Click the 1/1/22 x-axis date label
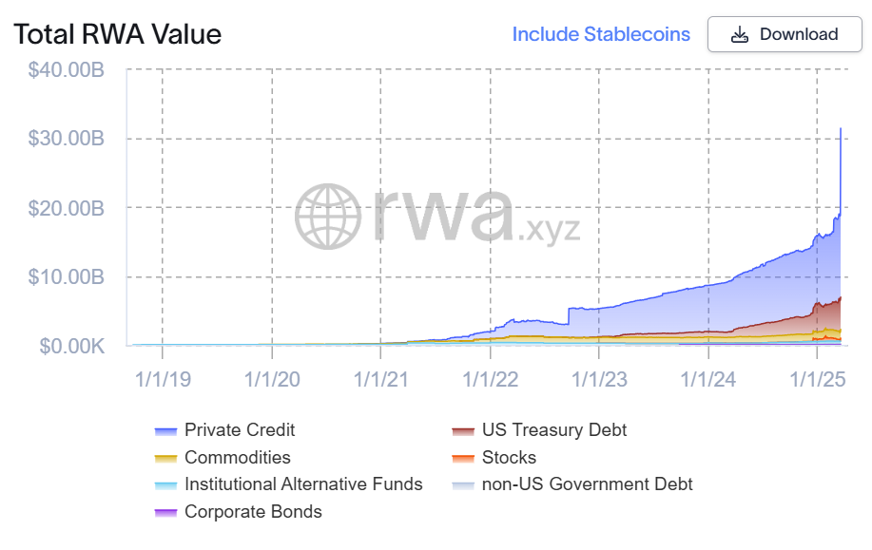This screenshot has width=872, height=550. pos(490,380)
